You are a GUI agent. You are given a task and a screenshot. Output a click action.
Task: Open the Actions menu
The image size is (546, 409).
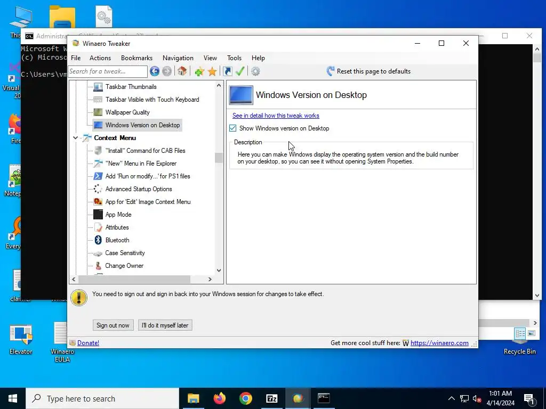[100, 58]
